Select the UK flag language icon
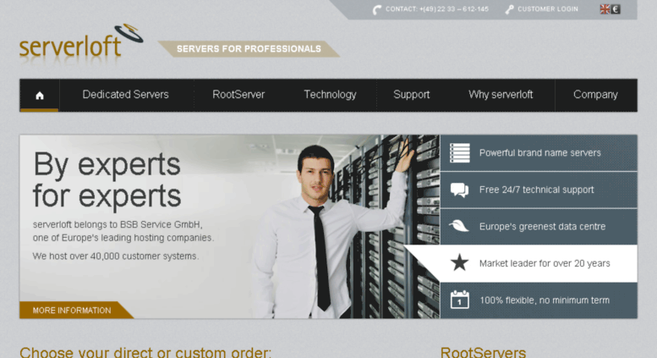 [605, 9]
